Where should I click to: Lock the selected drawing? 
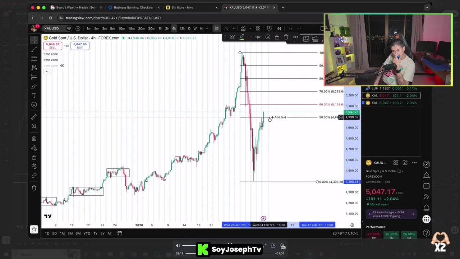[x=277, y=37]
